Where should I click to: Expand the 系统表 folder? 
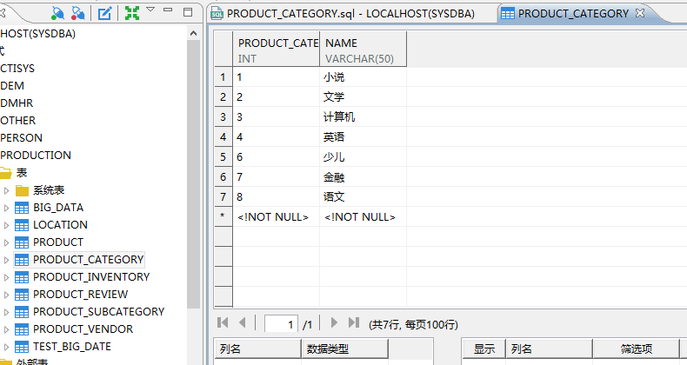tap(6, 190)
